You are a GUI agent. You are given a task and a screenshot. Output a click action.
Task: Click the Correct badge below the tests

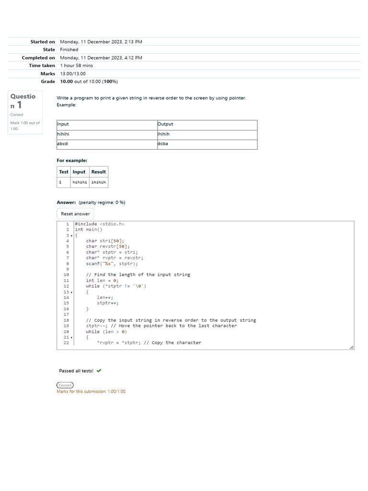pyautogui.click(x=65, y=385)
